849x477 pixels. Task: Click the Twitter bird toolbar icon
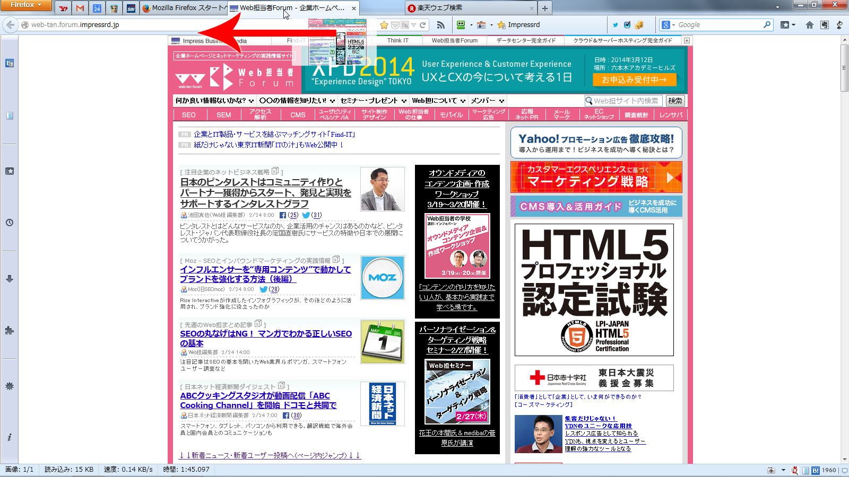click(615, 25)
